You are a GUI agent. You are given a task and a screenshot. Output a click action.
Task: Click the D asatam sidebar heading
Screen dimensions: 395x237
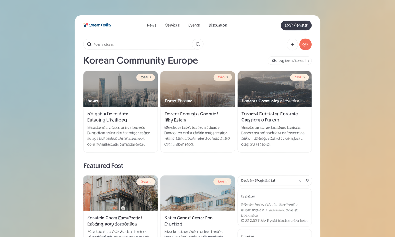[x=248, y=196]
